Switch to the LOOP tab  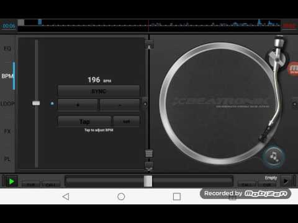7,103
